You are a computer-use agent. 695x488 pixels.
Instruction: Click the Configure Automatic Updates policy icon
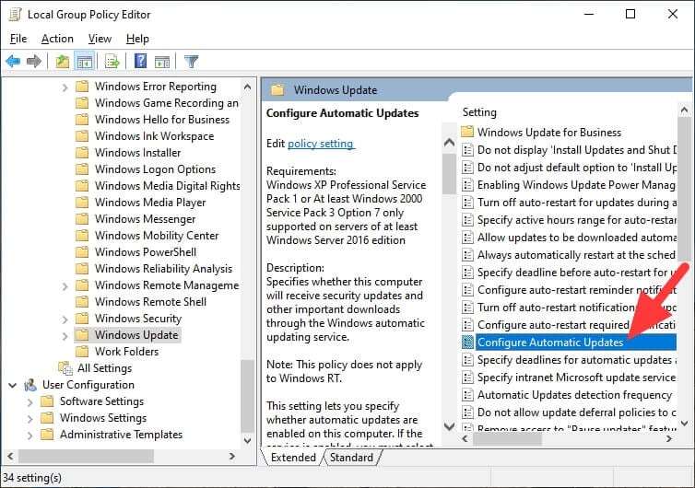pos(467,343)
